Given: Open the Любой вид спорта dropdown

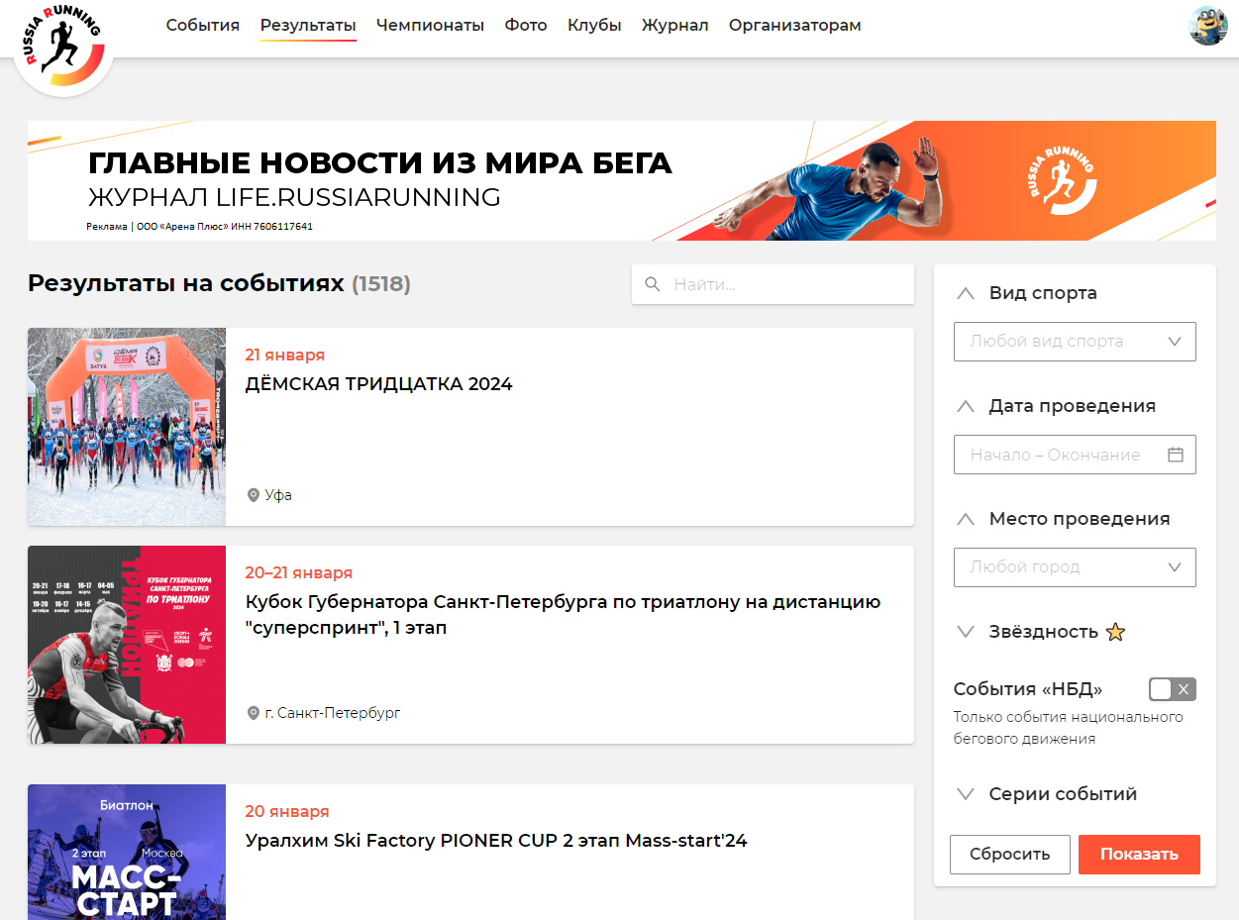Looking at the screenshot, I should pyautogui.click(x=1074, y=342).
